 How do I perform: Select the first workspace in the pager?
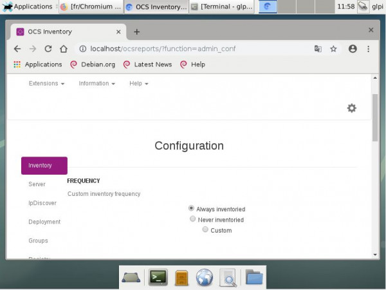pos(268,6)
